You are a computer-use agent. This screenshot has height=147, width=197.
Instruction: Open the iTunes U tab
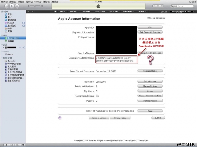[142, 12]
